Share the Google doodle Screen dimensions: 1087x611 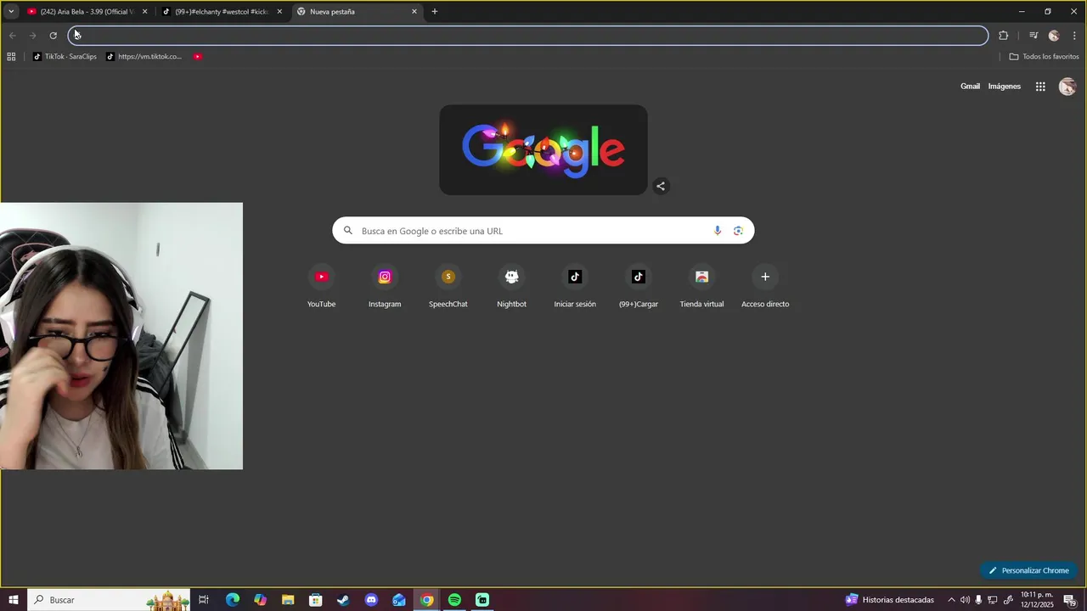661,186
